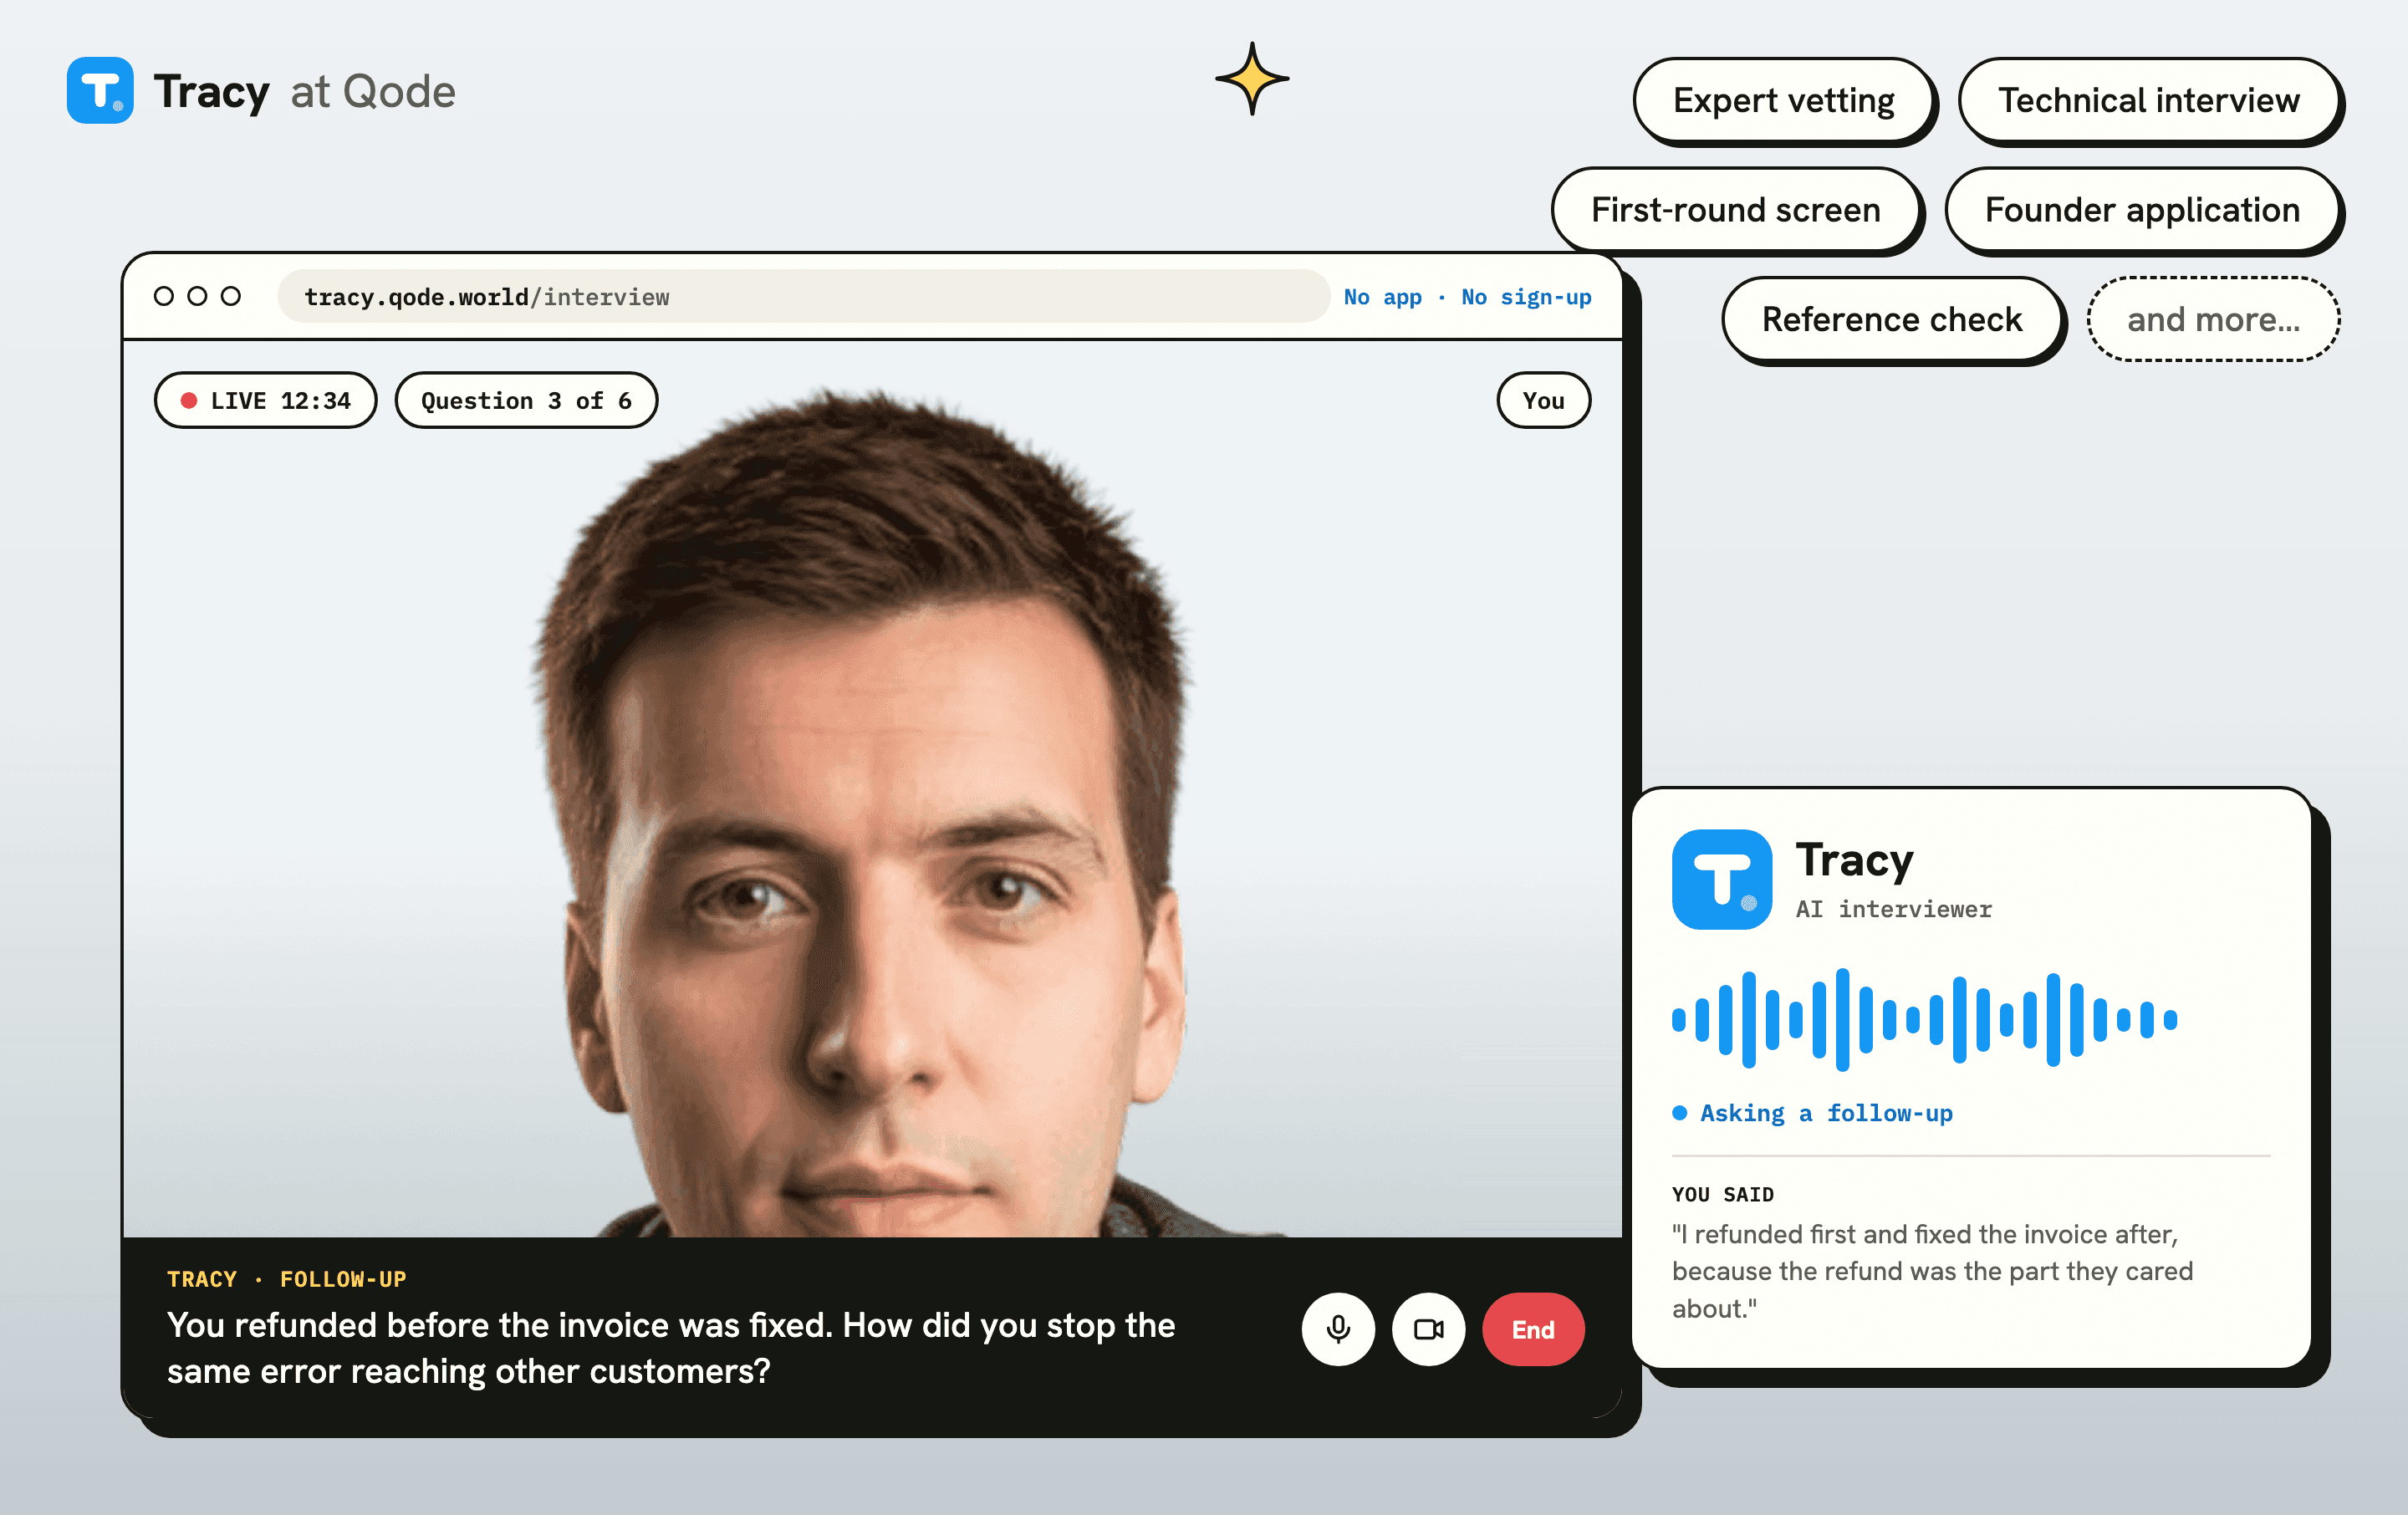
Task: Click the 'You' label on video
Action: [1543, 401]
